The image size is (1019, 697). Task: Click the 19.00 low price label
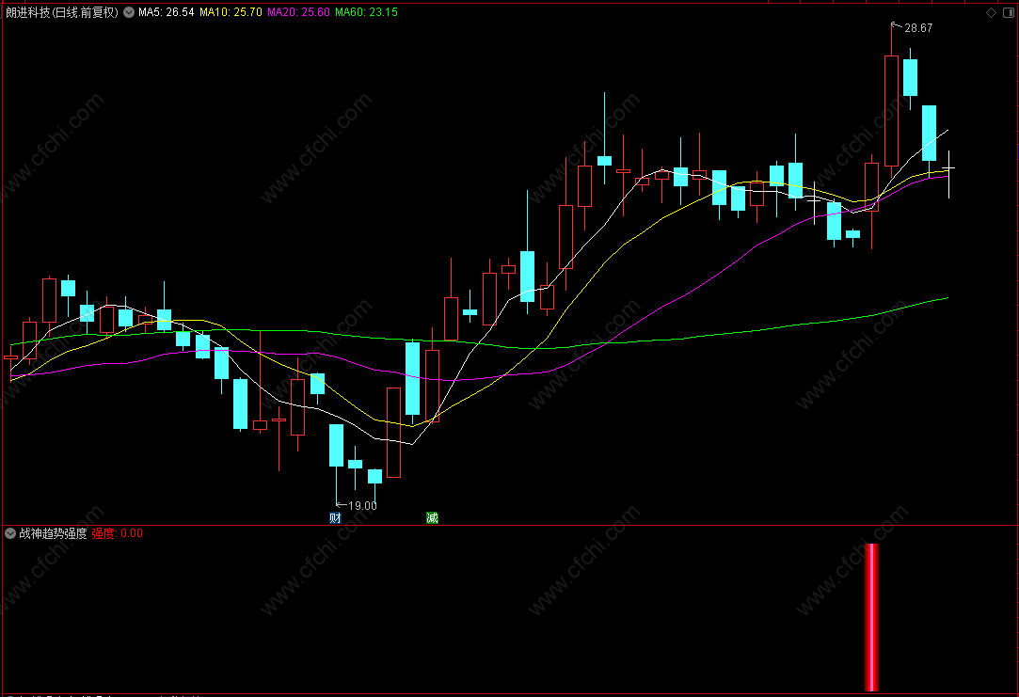pyautogui.click(x=362, y=505)
